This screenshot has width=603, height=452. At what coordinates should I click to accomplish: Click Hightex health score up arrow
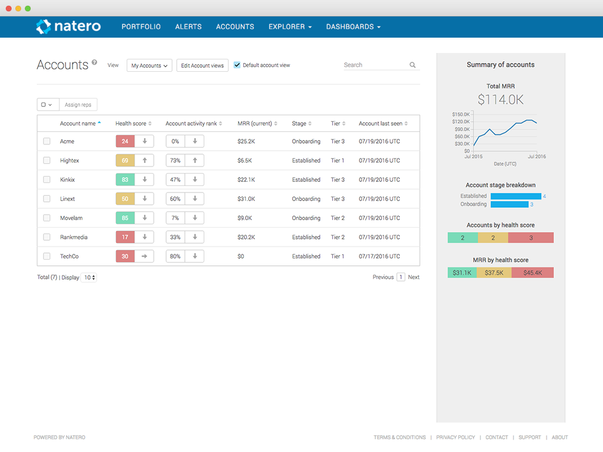[144, 161]
